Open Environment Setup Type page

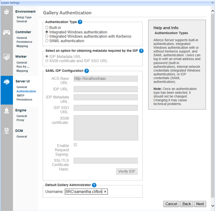point(24,17)
